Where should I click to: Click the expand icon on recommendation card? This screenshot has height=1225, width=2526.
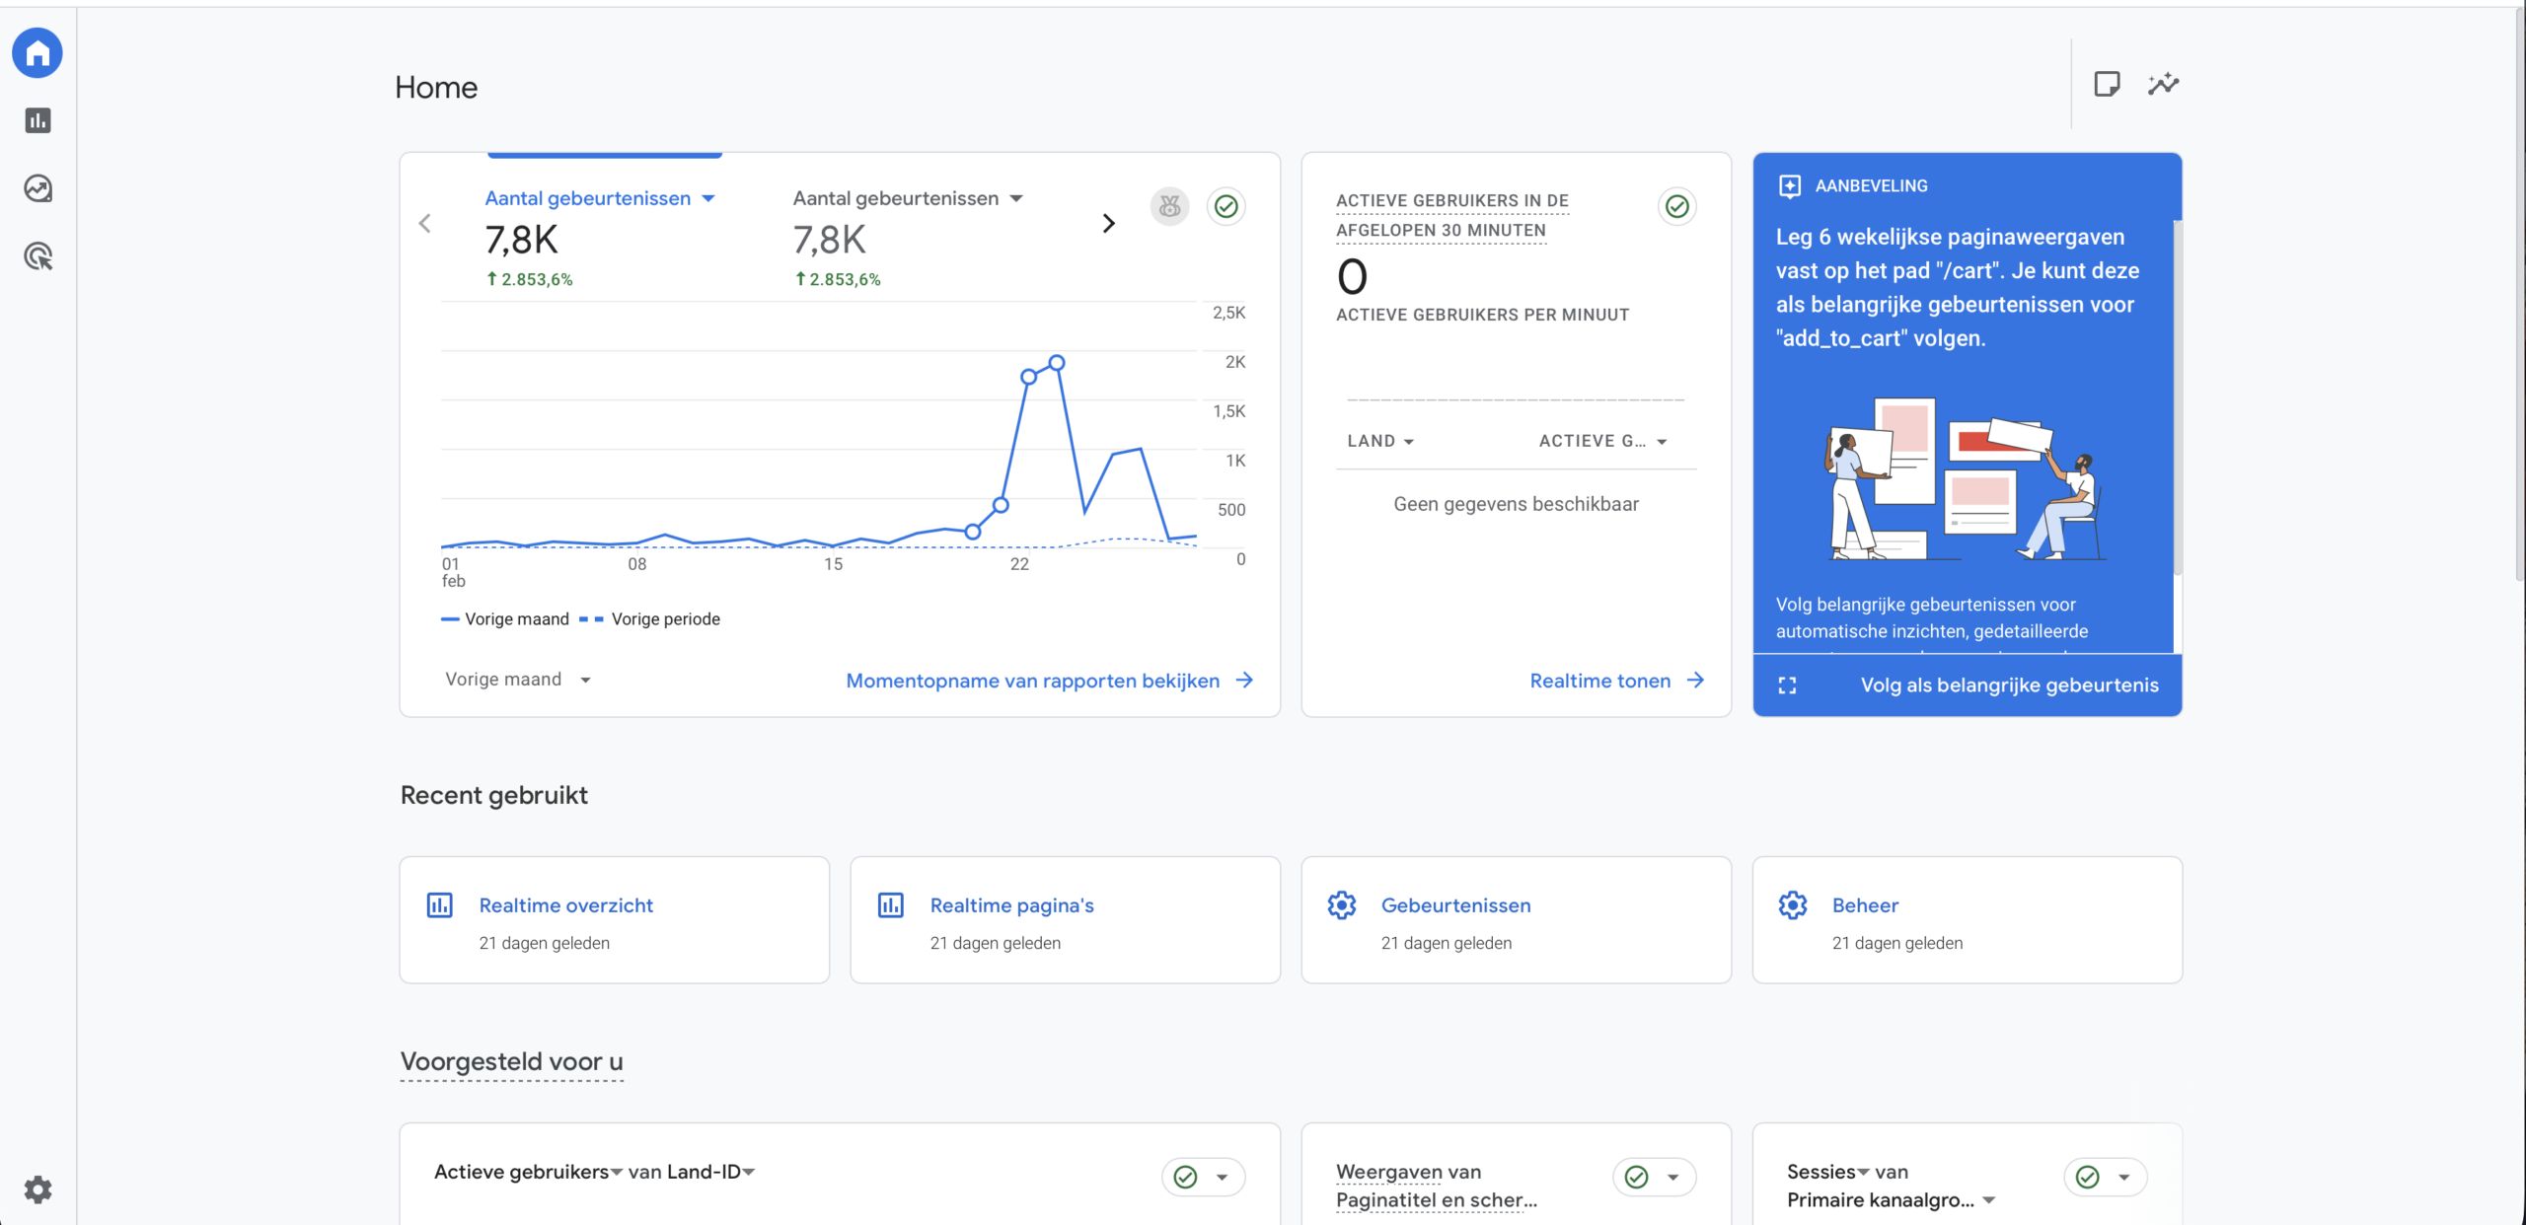coord(1787,685)
